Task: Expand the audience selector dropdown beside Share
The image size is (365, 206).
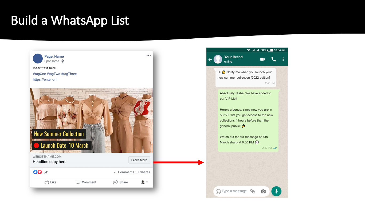Action: pyautogui.click(x=144, y=182)
